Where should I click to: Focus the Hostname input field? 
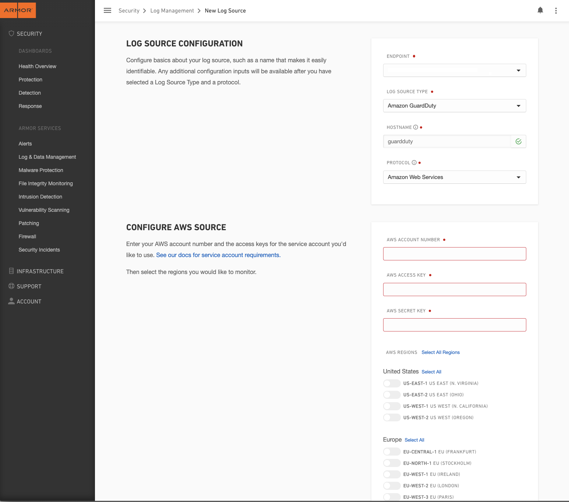coord(447,141)
